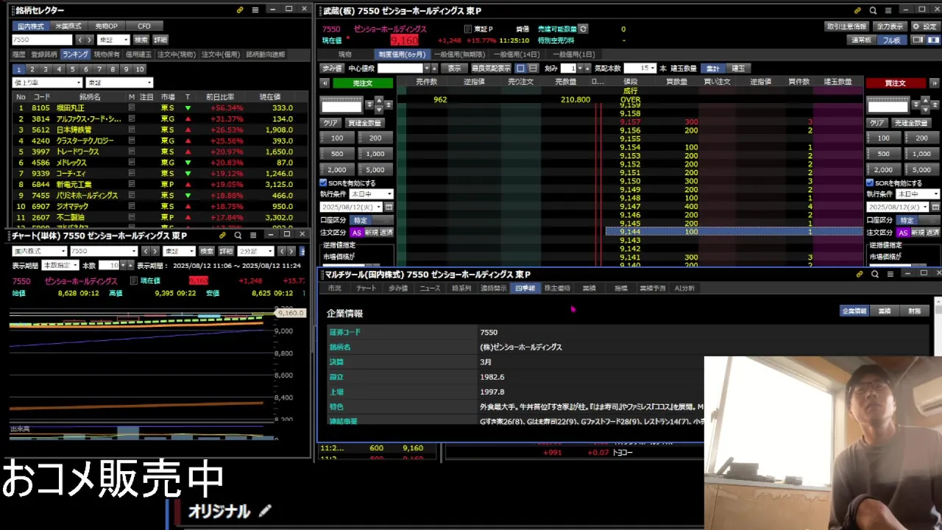Screen dimensions: 942x530
Task: Toggle 建玉 for 建玉数量
Action: coord(737,68)
